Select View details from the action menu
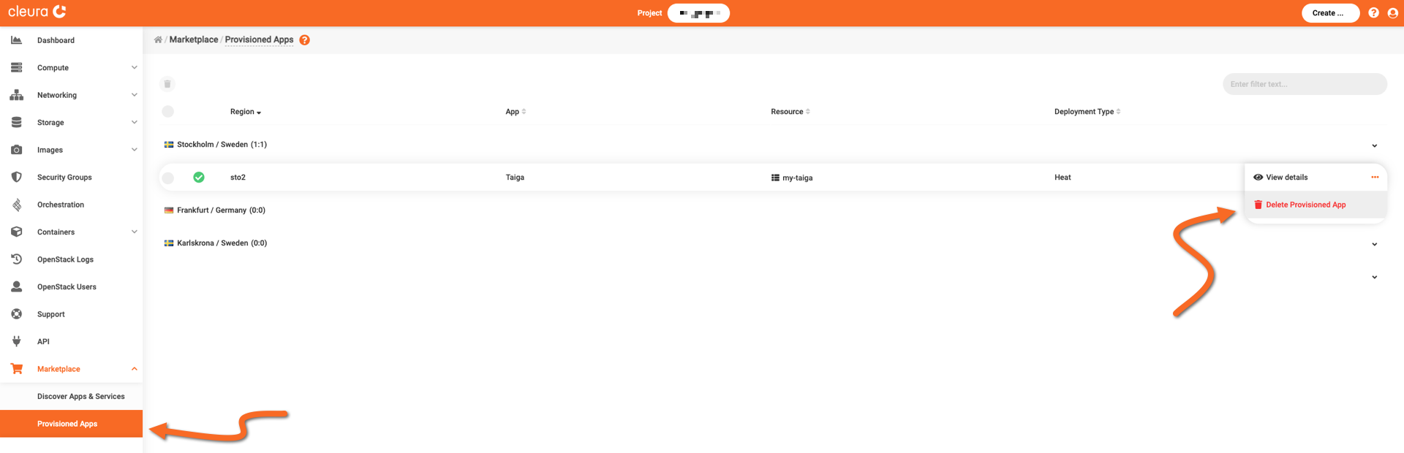The image size is (1404, 453). (x=1286, y=178)
